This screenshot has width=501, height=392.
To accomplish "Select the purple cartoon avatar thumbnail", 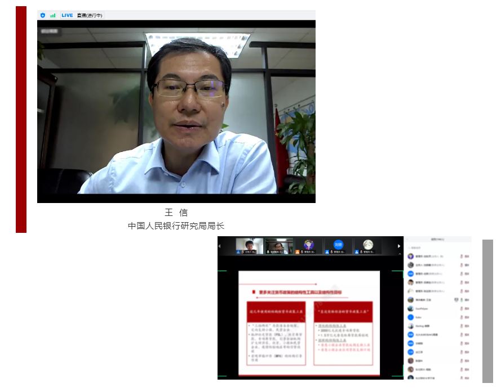I will [x=309, y=246].
